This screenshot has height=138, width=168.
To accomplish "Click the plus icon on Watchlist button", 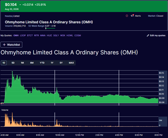I will coord(4,45).
